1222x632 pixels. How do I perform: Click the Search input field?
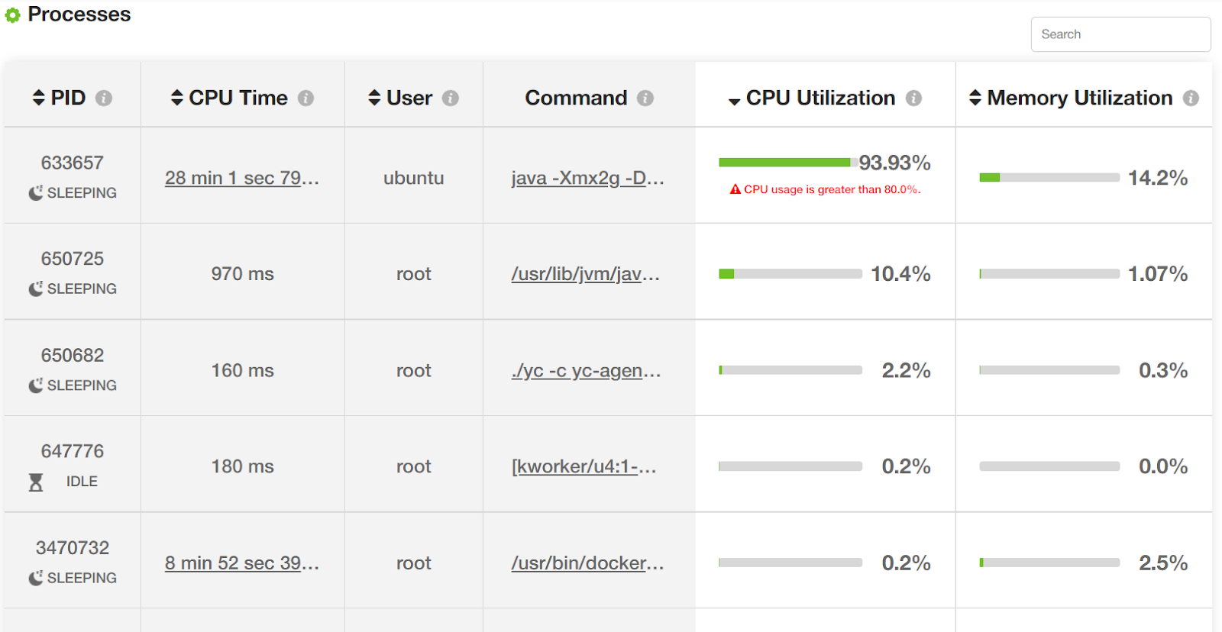pyautogui.click(x=1120, y=34)
